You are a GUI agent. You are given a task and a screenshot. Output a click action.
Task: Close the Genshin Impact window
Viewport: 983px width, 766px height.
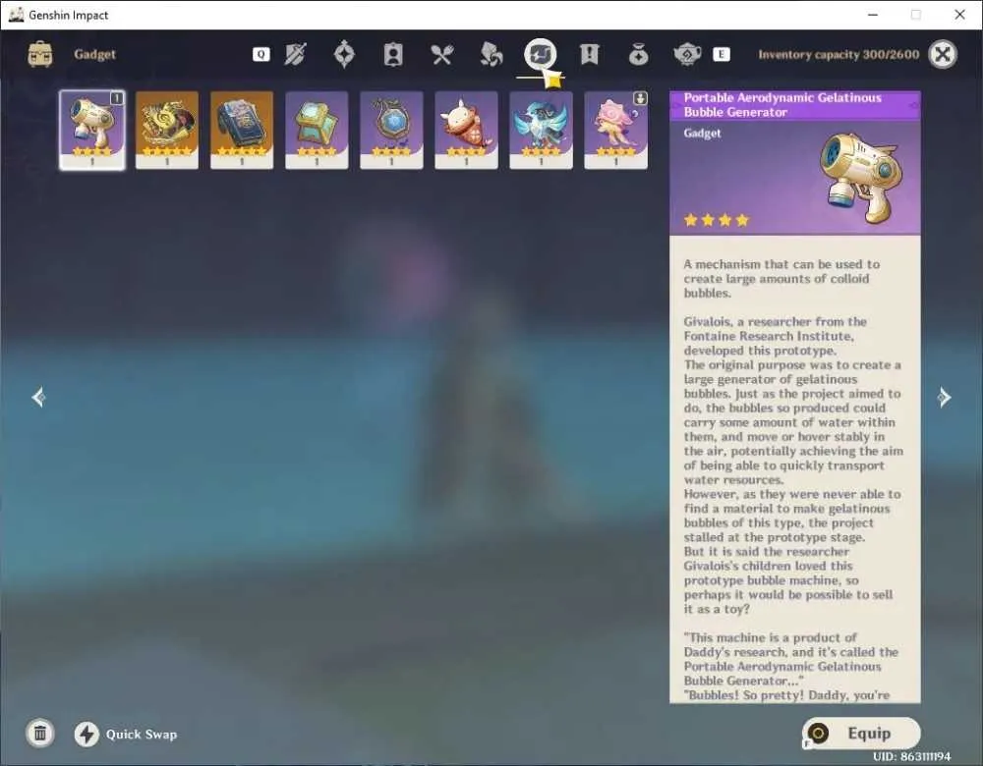click(959, 15)
